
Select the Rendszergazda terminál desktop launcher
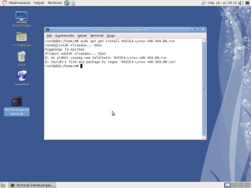pos(17,106)
